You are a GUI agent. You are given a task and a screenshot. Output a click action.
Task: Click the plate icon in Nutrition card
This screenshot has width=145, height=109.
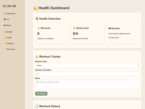pos(110,29)
